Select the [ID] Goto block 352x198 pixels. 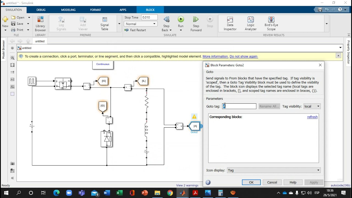pos(103,106)
